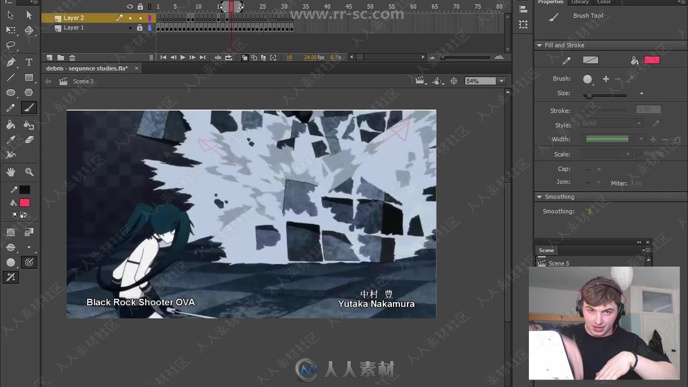Image resolution: width=688 pixels, height=387 pixels.
Task: Open the stage zoom percentage dropdown
Action: point(501,81)
